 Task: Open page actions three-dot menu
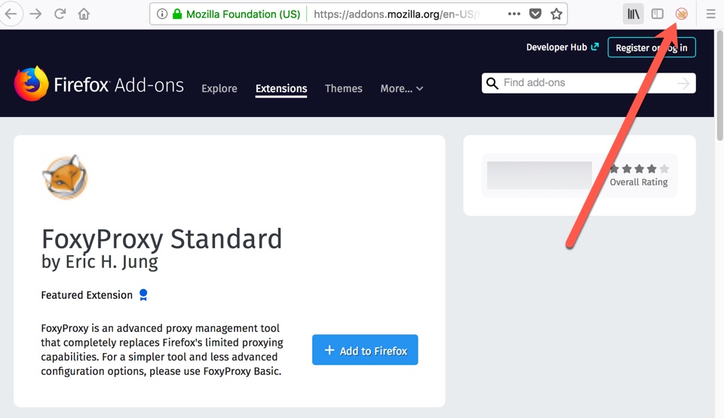click(514, 14)
